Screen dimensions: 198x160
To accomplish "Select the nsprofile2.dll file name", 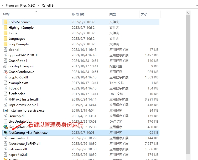I will click(18, 154).
